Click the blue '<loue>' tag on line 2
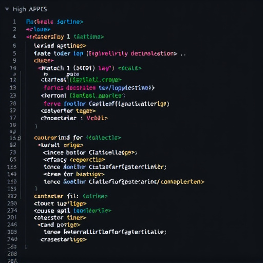The width and height of the screenshot is (263, 263). click(x=39, y=29)
